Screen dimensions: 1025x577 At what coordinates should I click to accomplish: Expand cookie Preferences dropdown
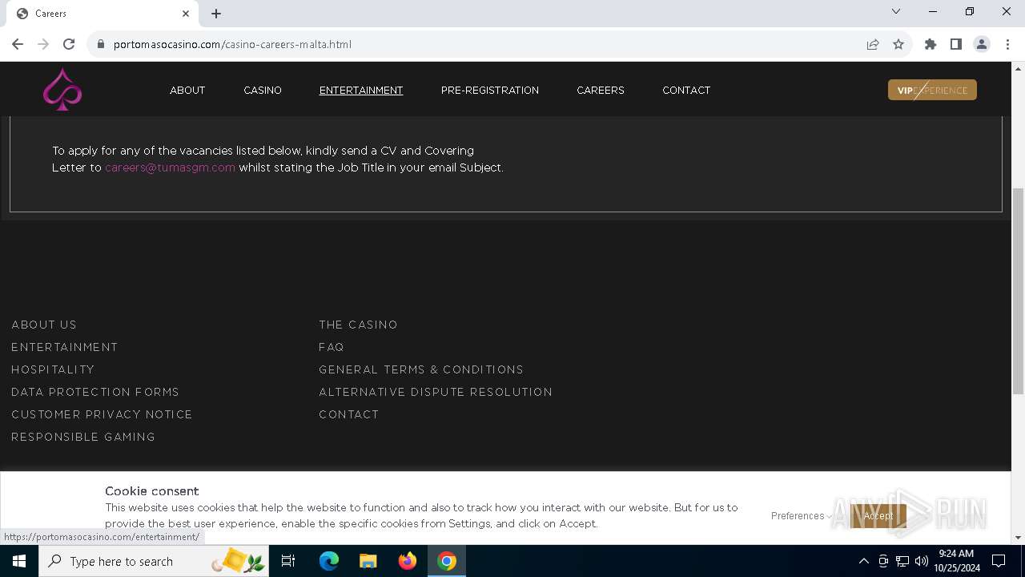802,516
